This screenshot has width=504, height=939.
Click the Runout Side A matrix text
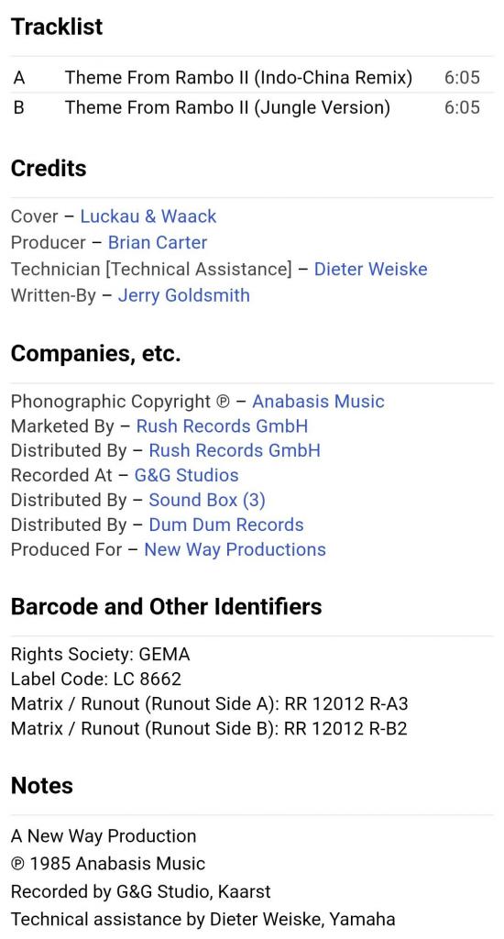210,703
